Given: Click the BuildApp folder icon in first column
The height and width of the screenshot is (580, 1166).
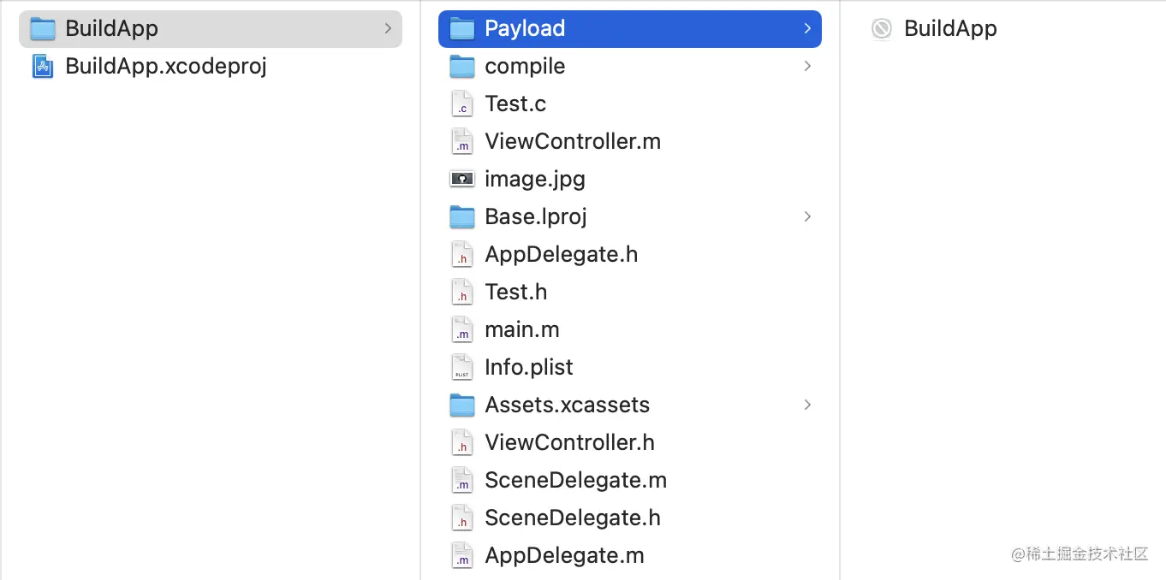Looking at the screenshot, I should pos(43,29).
